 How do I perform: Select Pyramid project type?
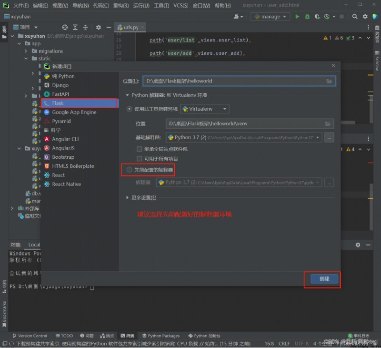click(x=80, y=121)
